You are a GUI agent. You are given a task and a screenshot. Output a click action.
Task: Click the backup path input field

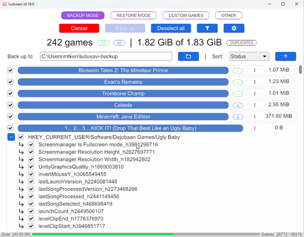(x=106, y=56)
